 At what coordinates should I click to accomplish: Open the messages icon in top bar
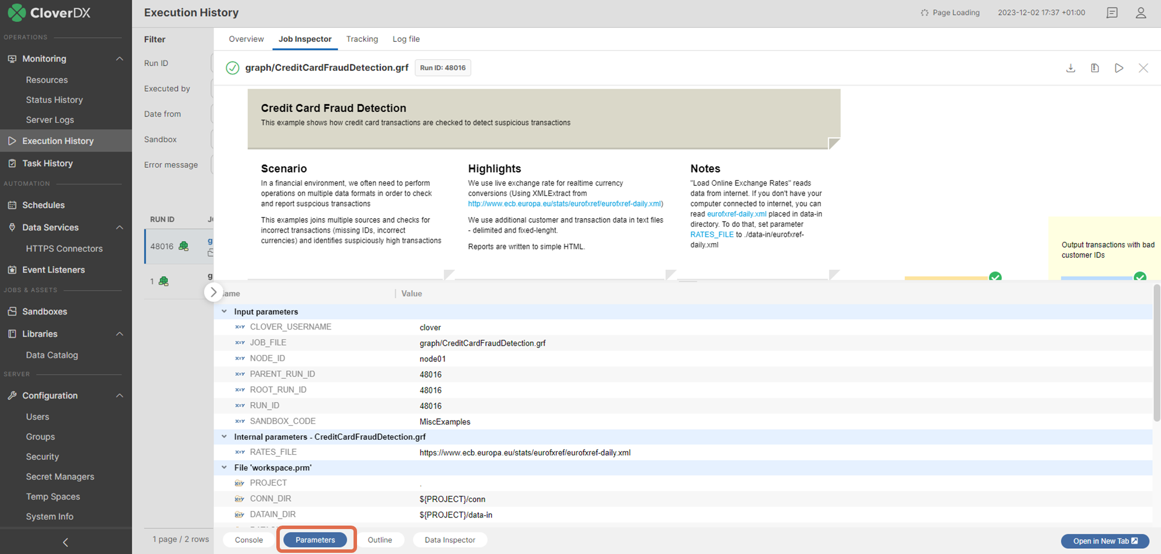(1112, 13)
